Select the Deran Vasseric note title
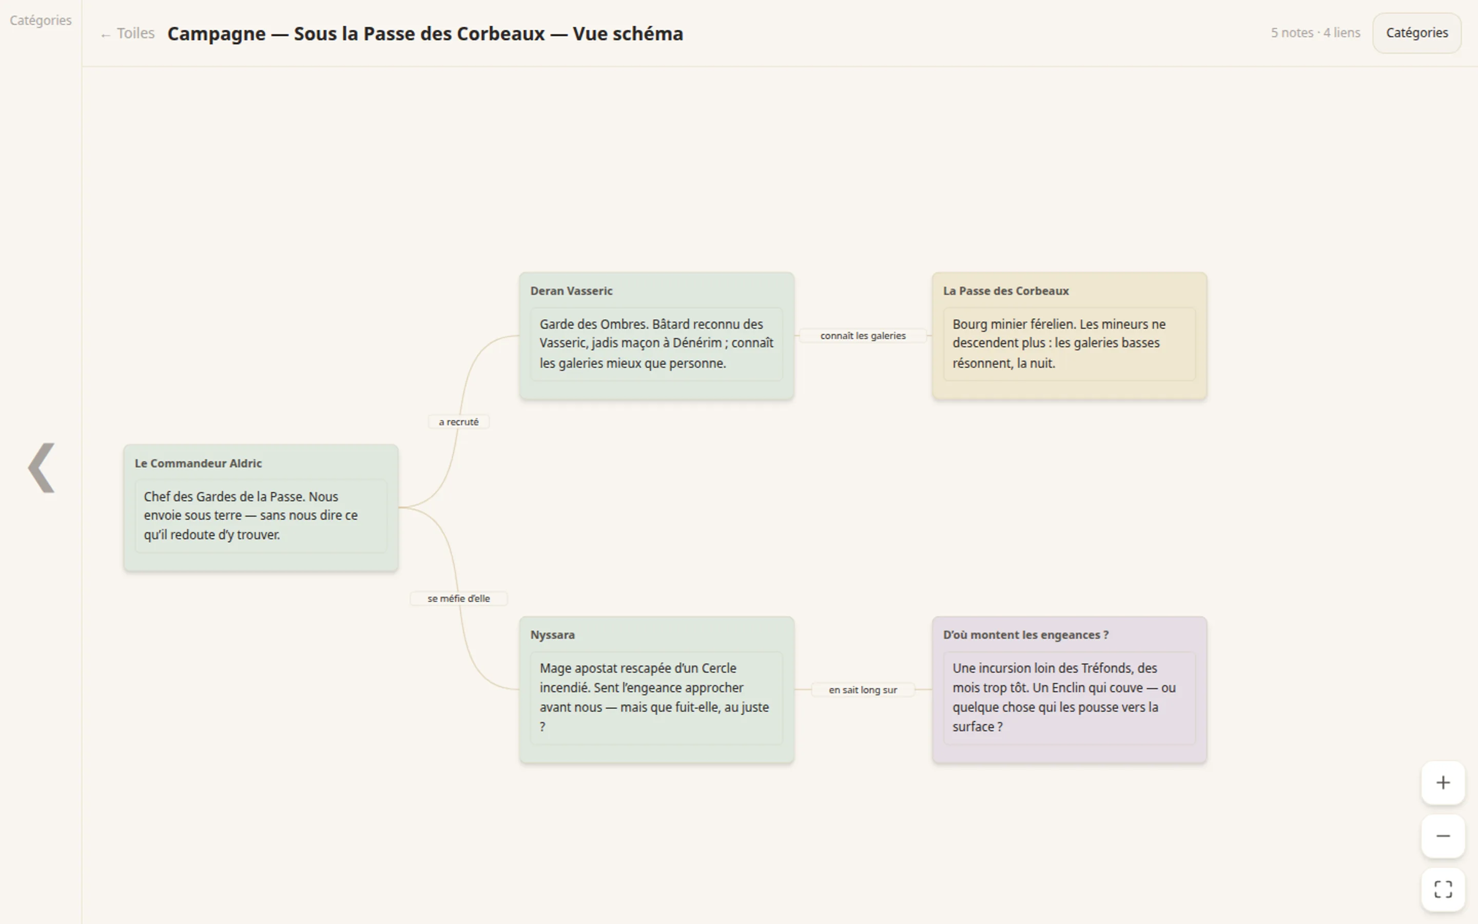This screenshot has height=924, width=1478. [x=571, y=291]
